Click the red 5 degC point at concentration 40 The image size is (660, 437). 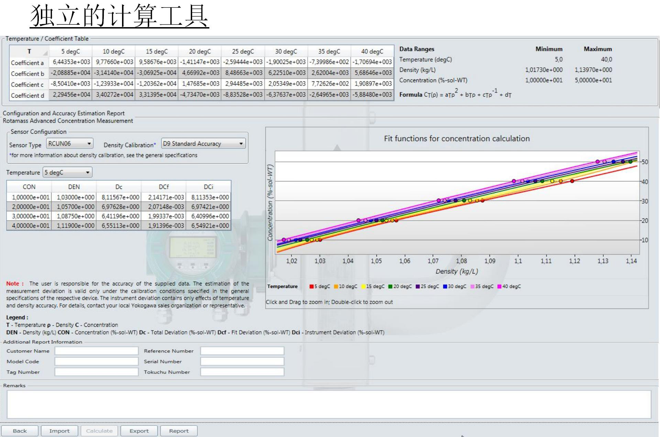pyautogui.click(x=572, y=181)
